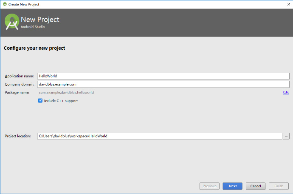Click the Application name label
Image resolution: width=293 pixels, height=194 pixels.
click(x=19, y=76)
